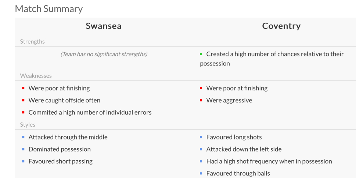Select the Coventry team heading
The image size is (356, 183).
[x=281, y=26]
